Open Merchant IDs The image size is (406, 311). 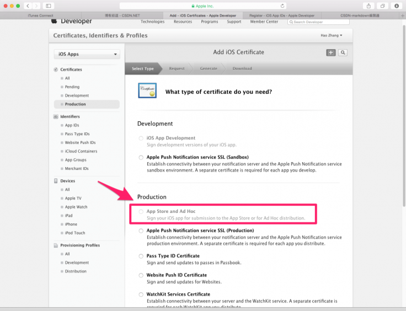(x=77, y=168)
